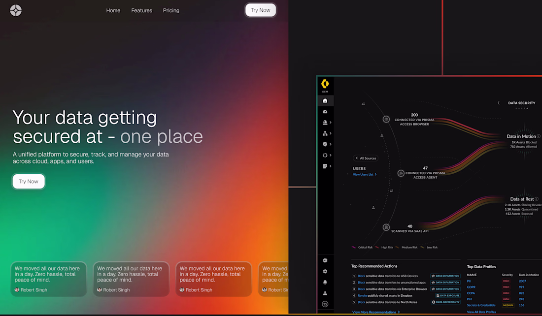Open Revoke link for Dropbox shared assets

tap(362, 296)
